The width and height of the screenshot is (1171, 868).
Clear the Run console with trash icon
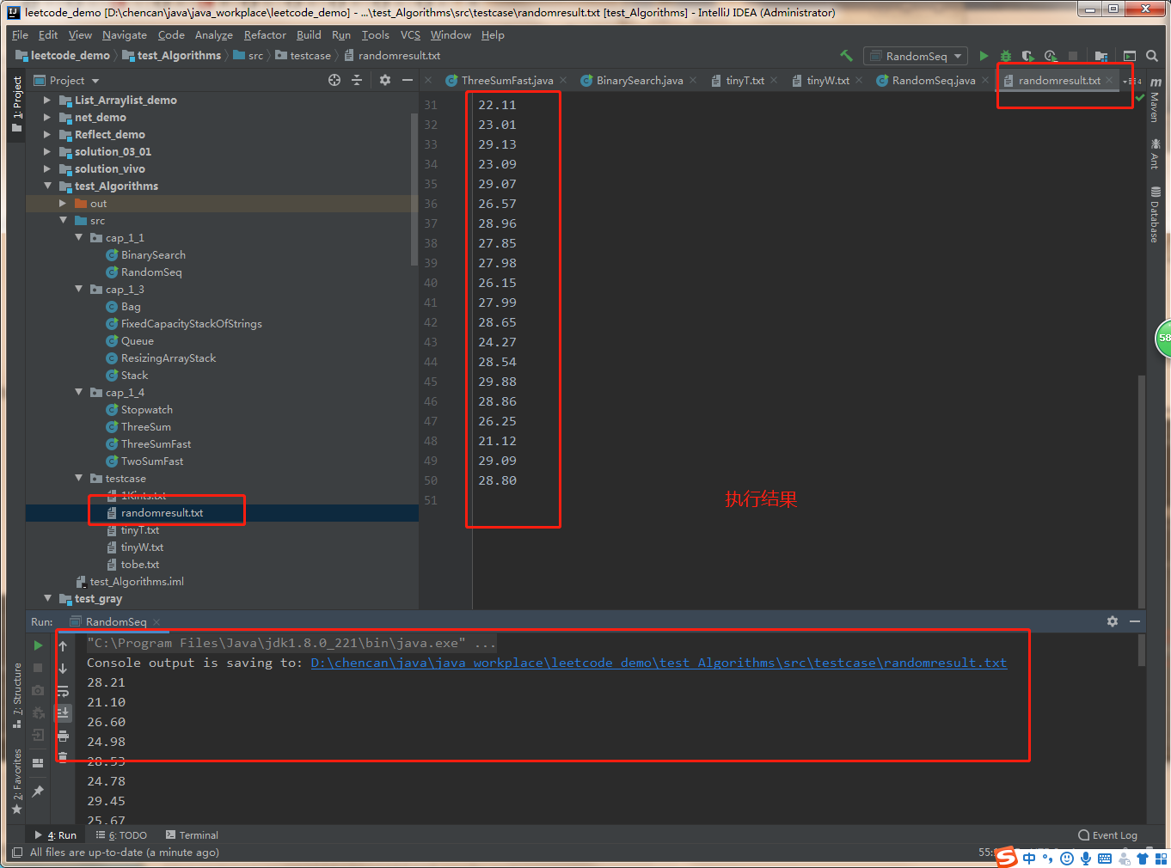coord(63,756)
